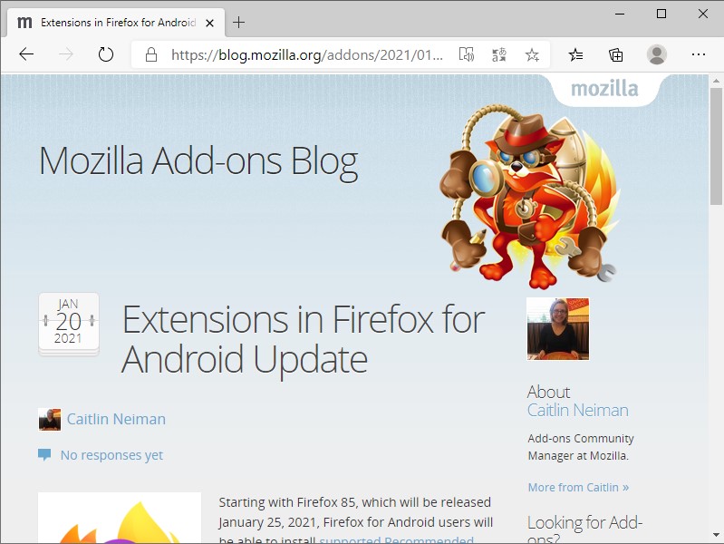Select the Extensions in Firefox for Android tab
The image size is (724, 544).
(116, 23)
